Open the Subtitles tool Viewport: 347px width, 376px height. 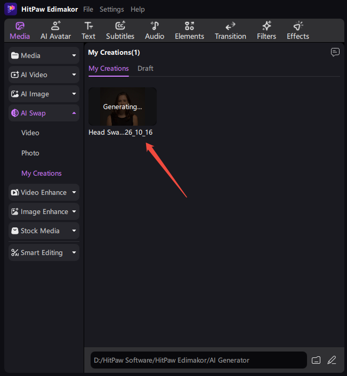click(120, 31)
